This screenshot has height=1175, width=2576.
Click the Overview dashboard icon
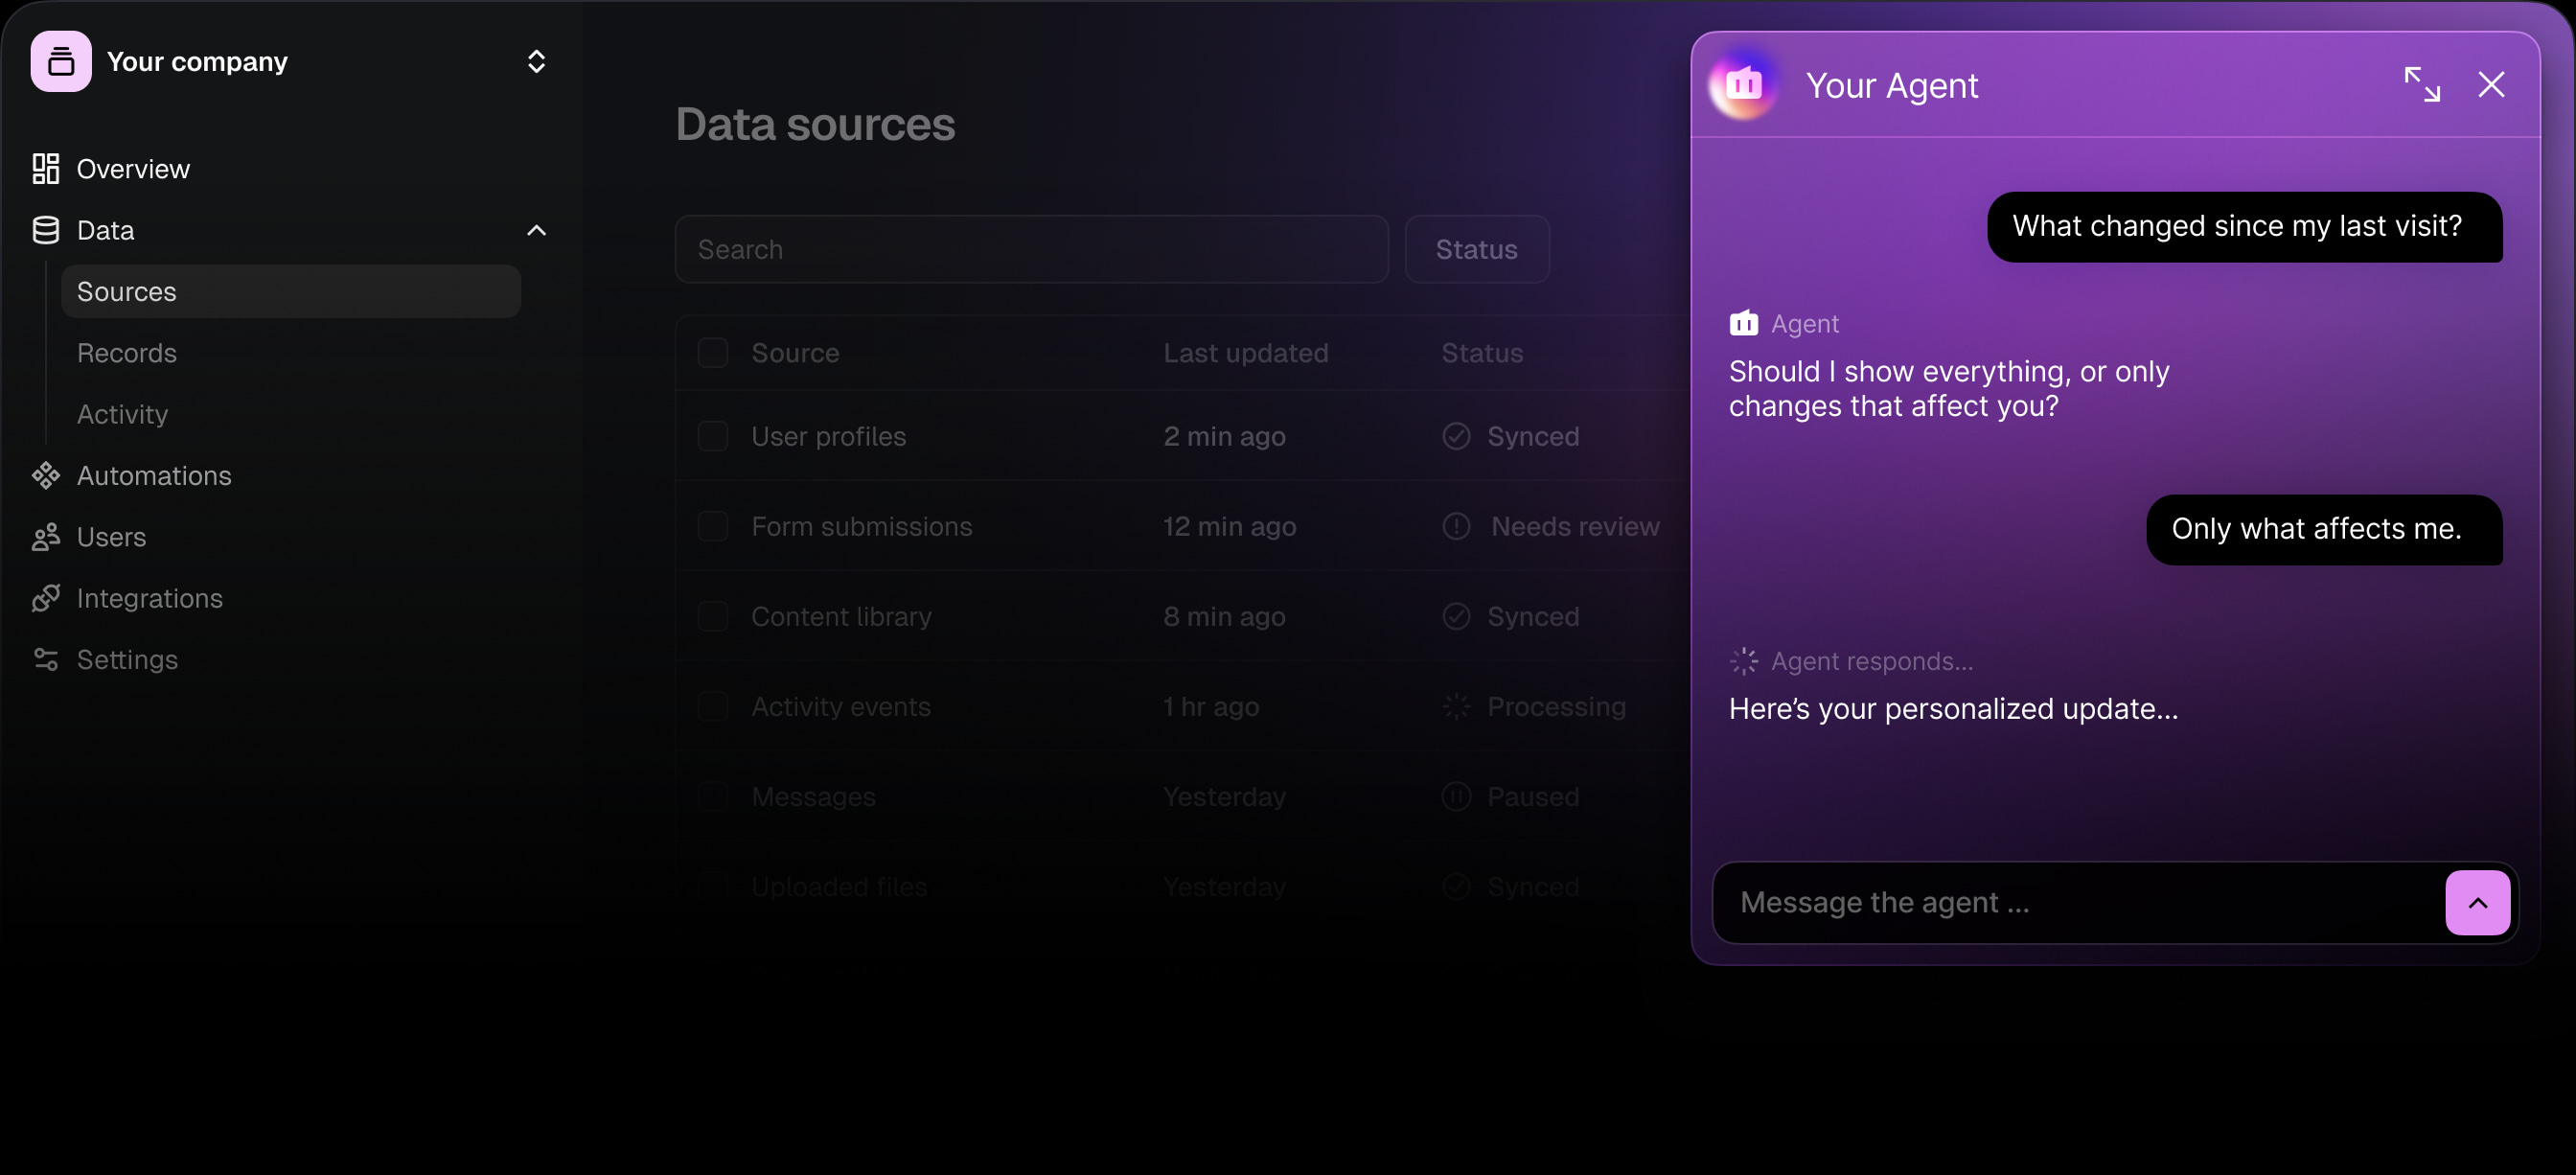point(45,169)
